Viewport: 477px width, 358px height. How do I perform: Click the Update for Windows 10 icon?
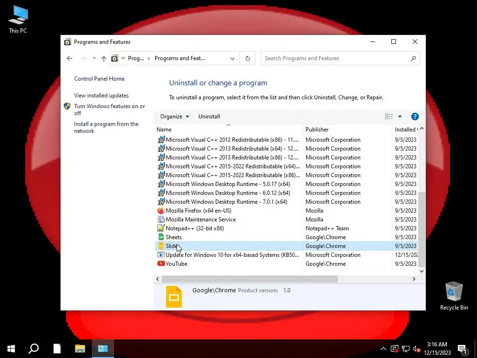click(x=161, y=255)
